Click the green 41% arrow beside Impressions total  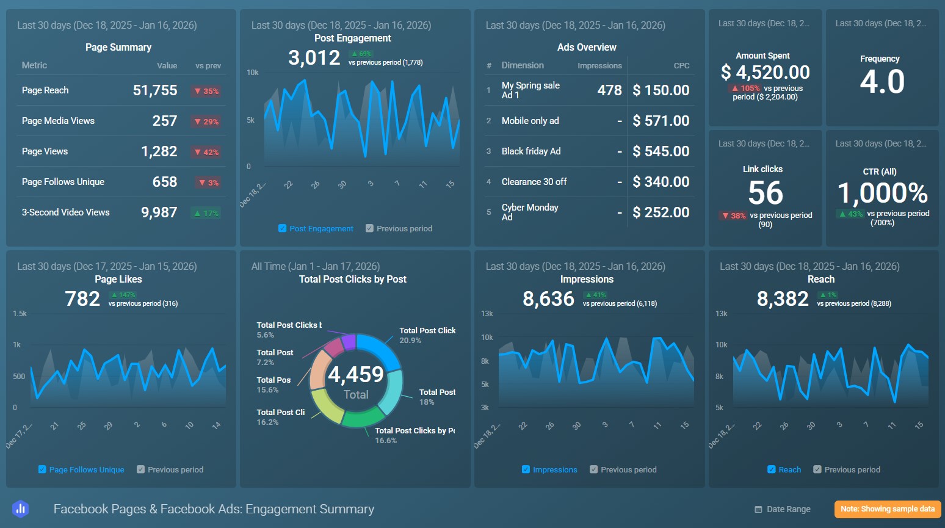click(x=595, y=294)
